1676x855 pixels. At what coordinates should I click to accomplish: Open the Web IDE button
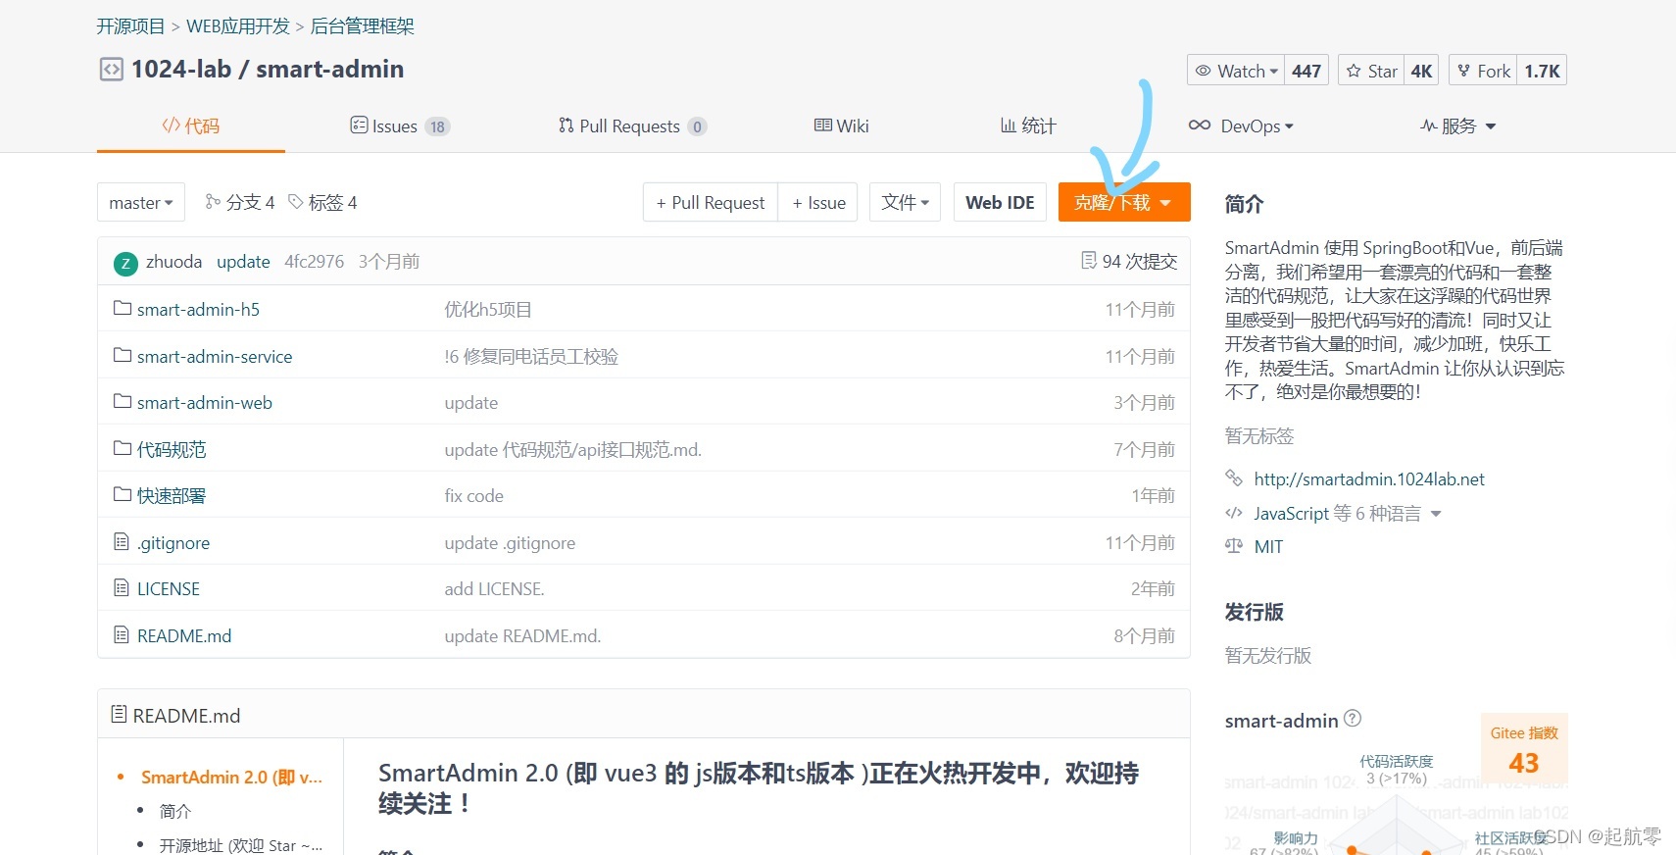click(x=1000, y=202)
